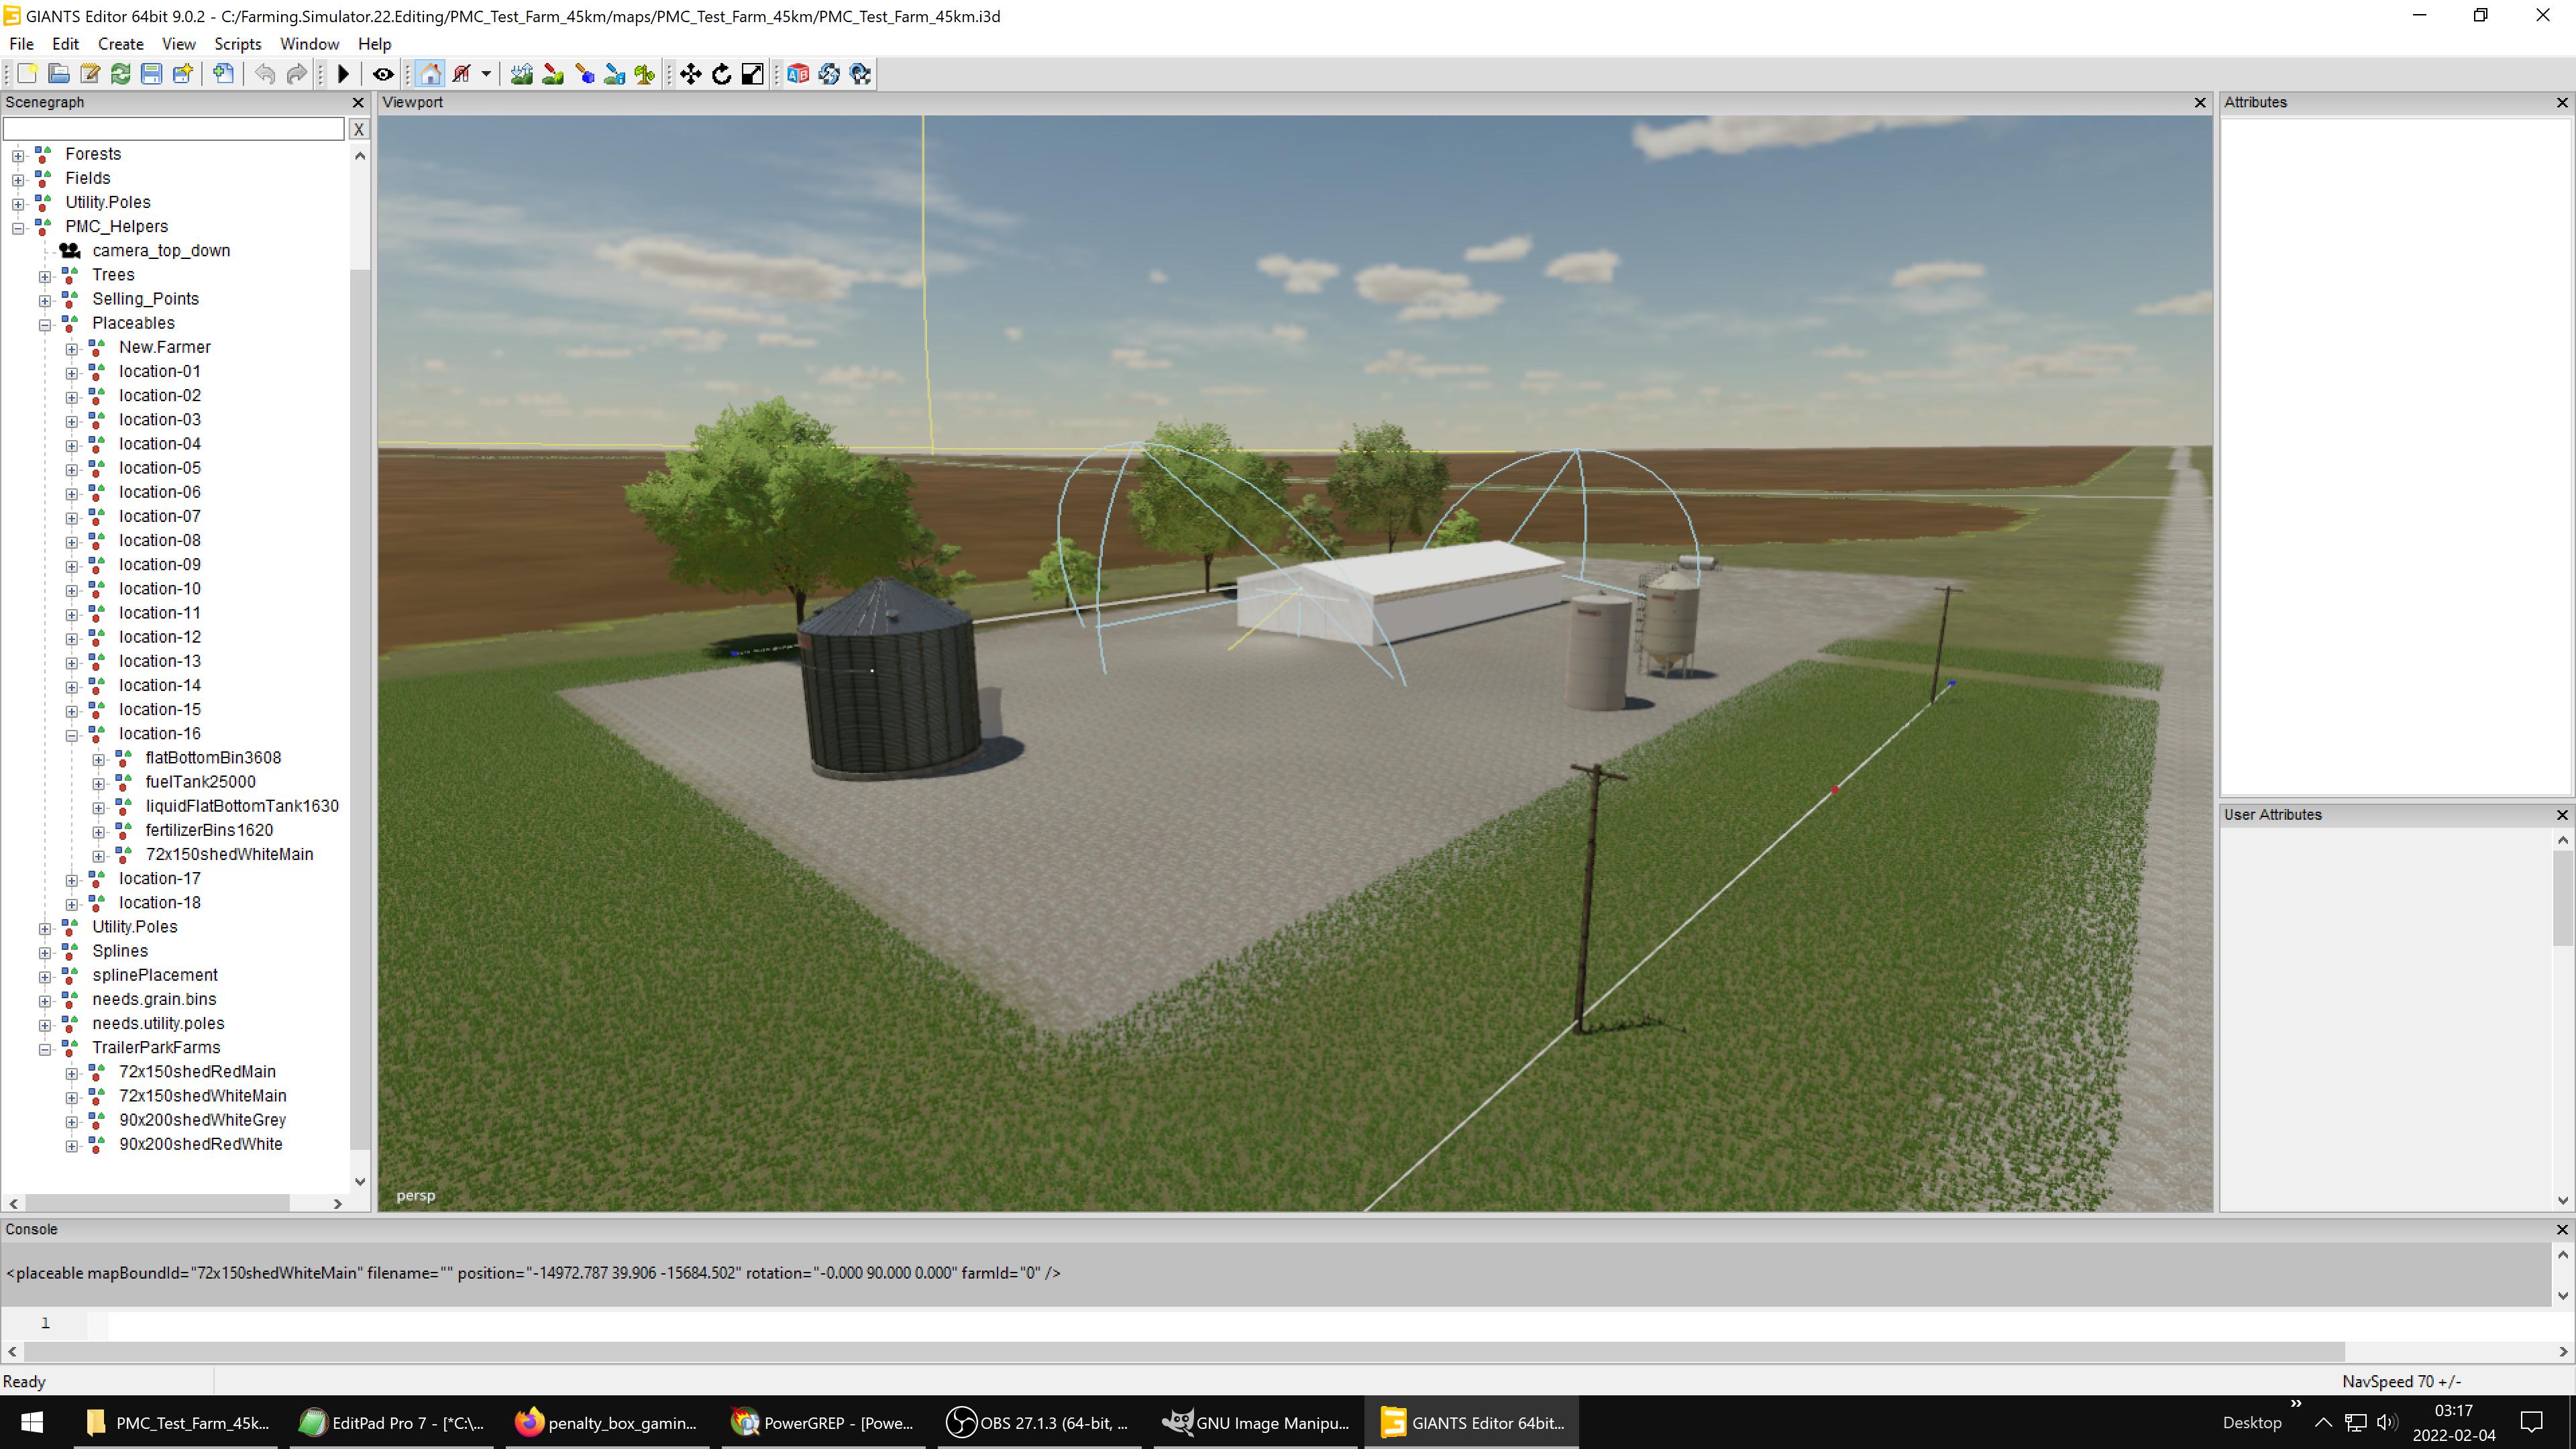Image resolution: width=2576 pixels, height=1449 pixels.
Task: Click the Scenegraph vertical scrollbar thumb
Action: pyautogui.click(x=359, y=709)
